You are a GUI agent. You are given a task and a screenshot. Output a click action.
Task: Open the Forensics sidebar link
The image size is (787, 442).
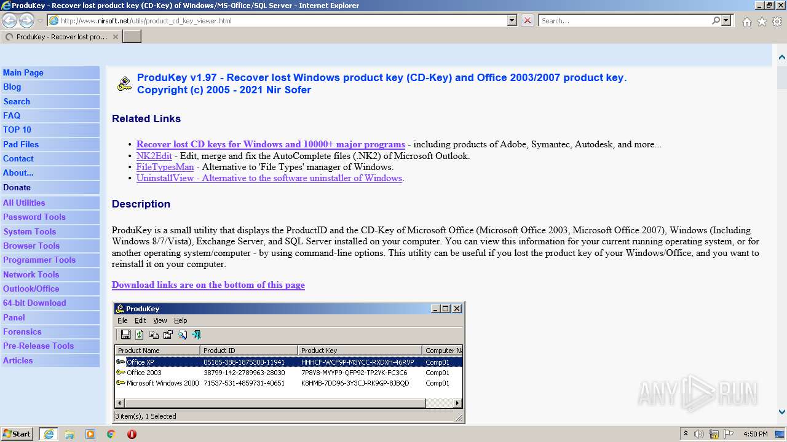coord(50,331)
